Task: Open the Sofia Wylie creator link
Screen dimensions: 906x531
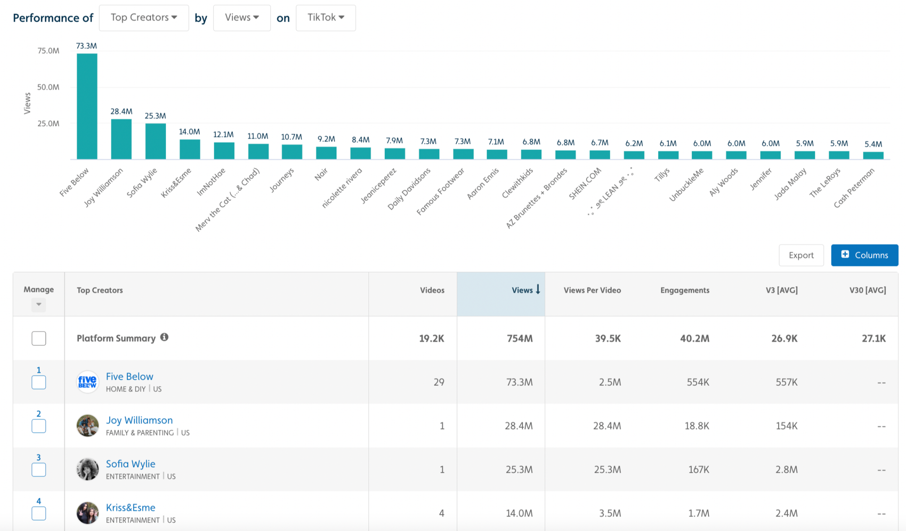Action: [130, 464]
